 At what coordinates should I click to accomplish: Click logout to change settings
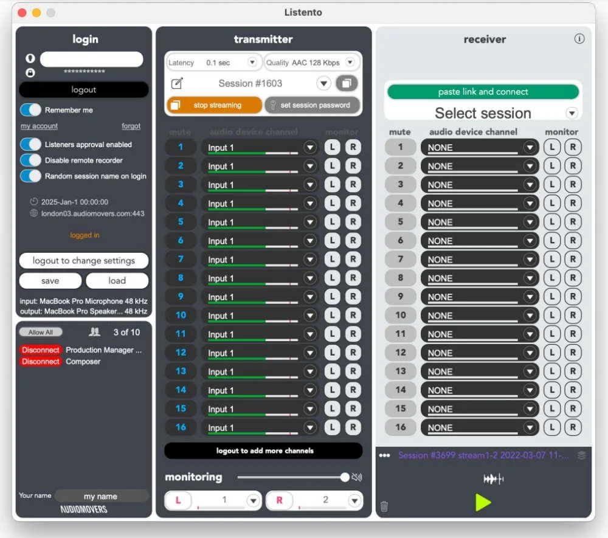coord(84,260)
